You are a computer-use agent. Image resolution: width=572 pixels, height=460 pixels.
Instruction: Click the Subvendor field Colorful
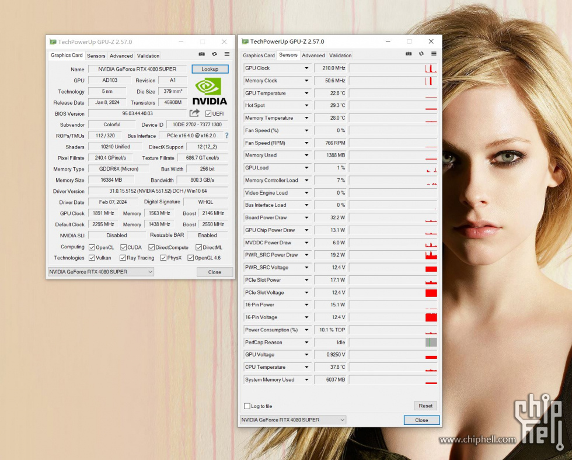click(111, 124)
